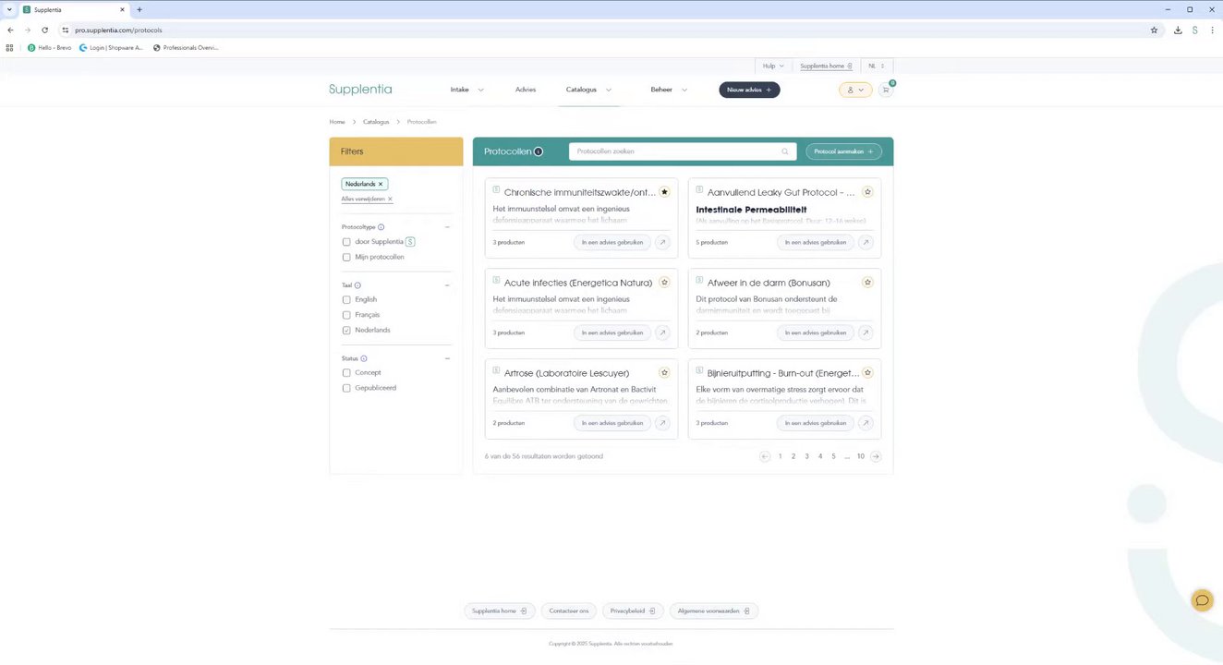Click Alles verwijderen filter link
The width and height of the screenshot is (1223, 665).
pos(367,199)
